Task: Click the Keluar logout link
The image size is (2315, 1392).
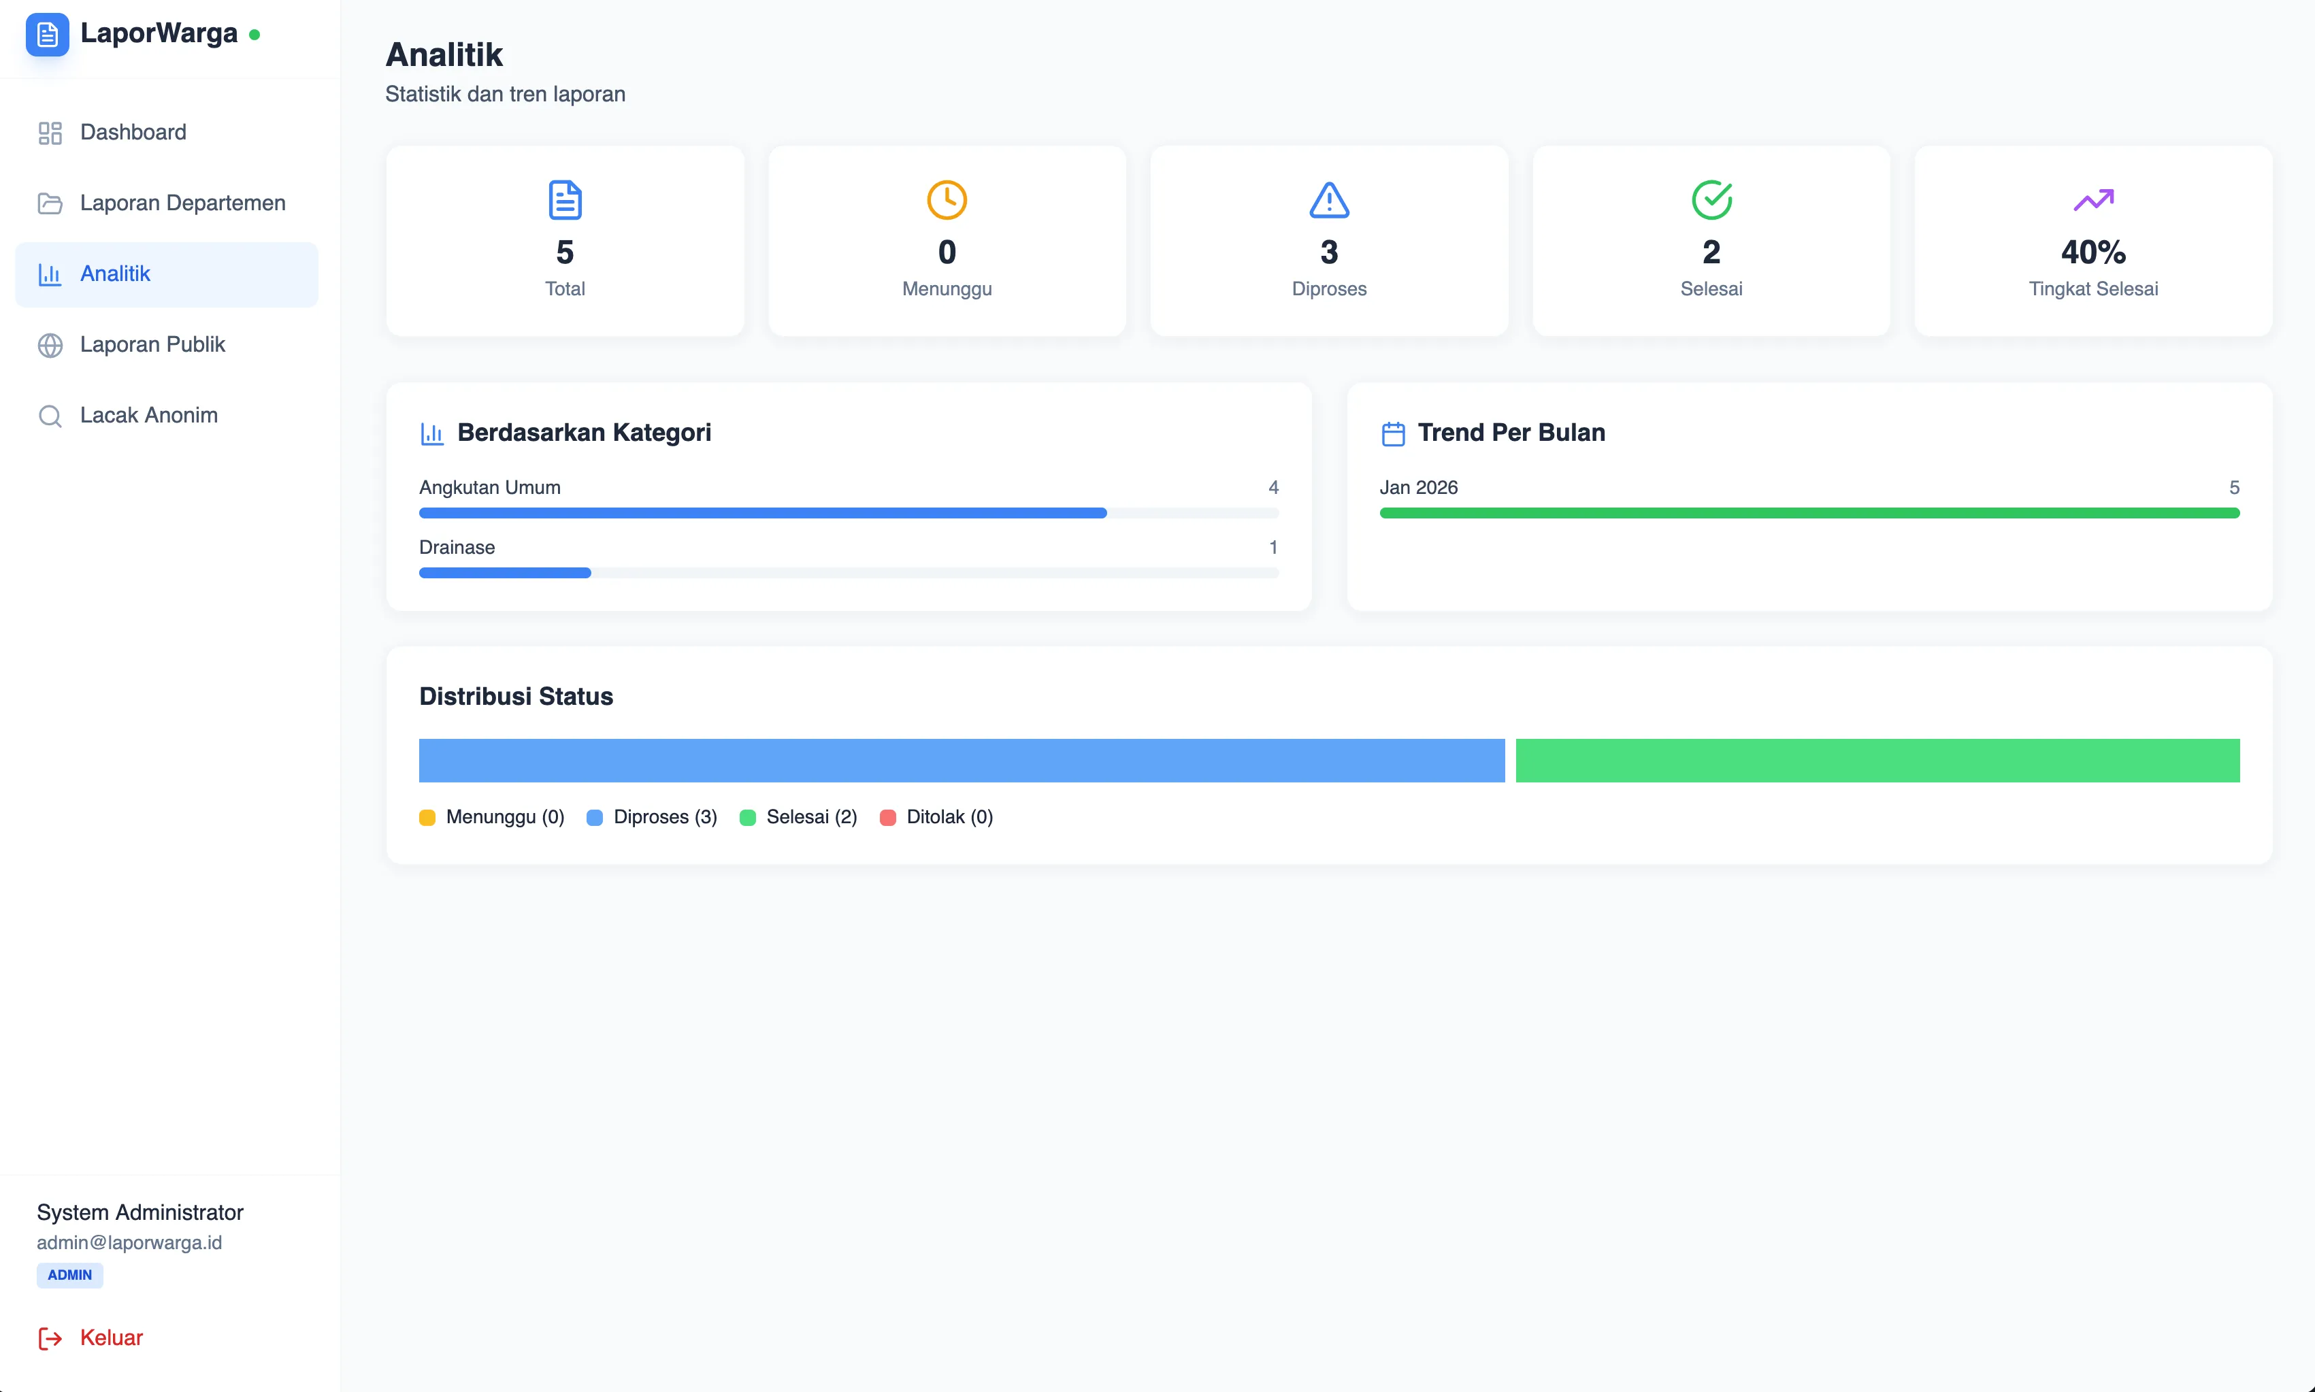Action: [110, 1338]
